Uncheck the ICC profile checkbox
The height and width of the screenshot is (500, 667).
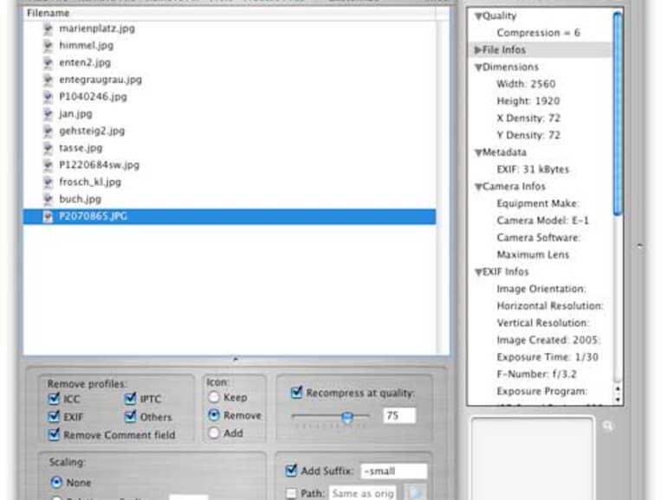(x=54, y=399)
